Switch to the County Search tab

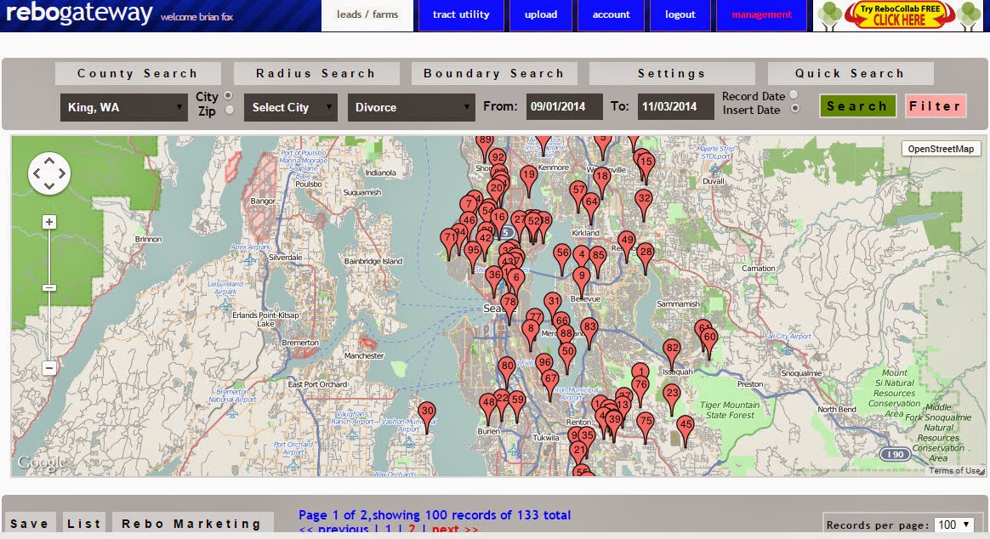tap(138, 73)
